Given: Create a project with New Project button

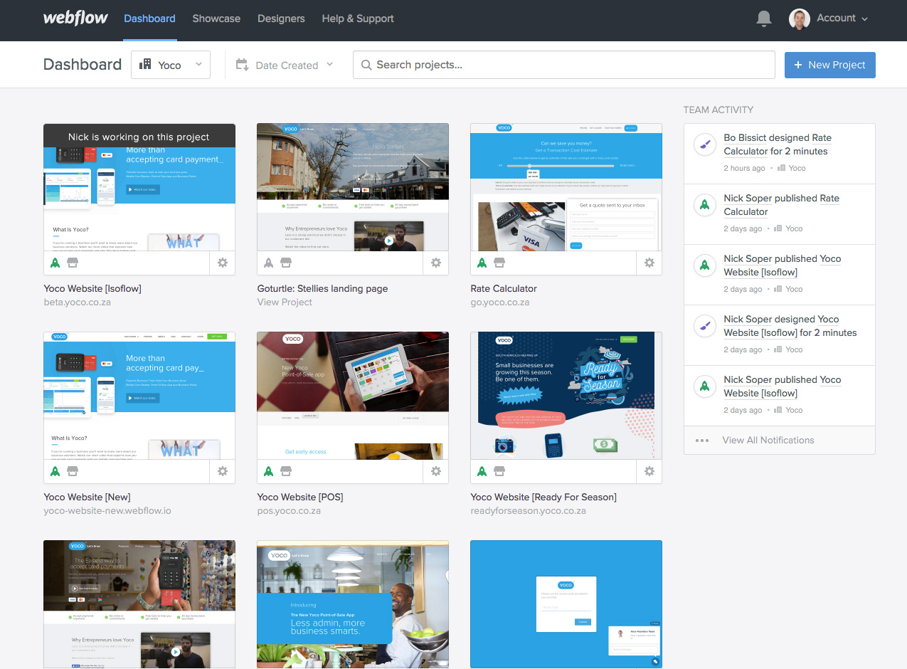Looking at the screenshot, I should point(830,65).
